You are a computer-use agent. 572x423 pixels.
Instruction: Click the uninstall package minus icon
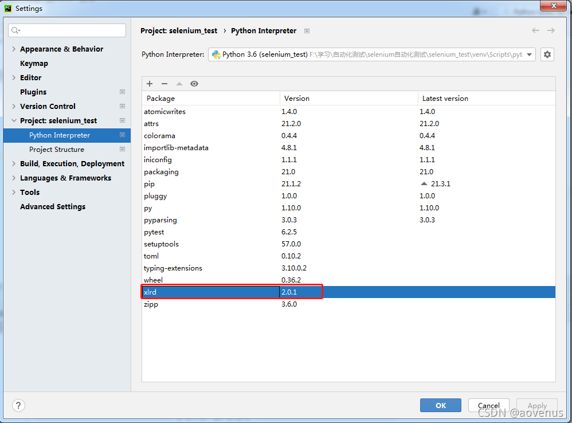point(164,84)
